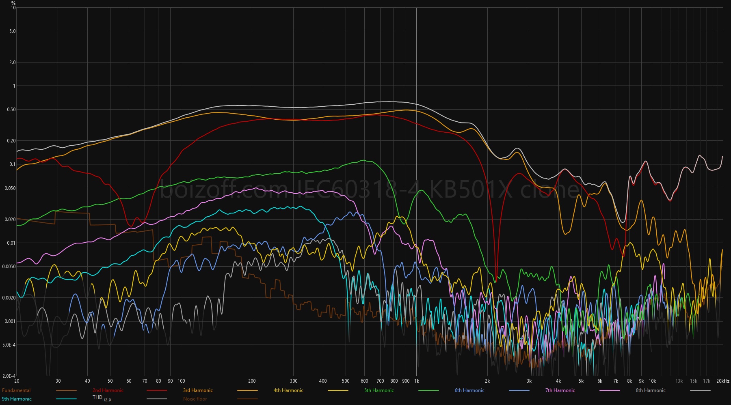Click the pink 7th Harmonic line swatch
Viewport: 731px width, 405px height.
[x=610, y=390]
